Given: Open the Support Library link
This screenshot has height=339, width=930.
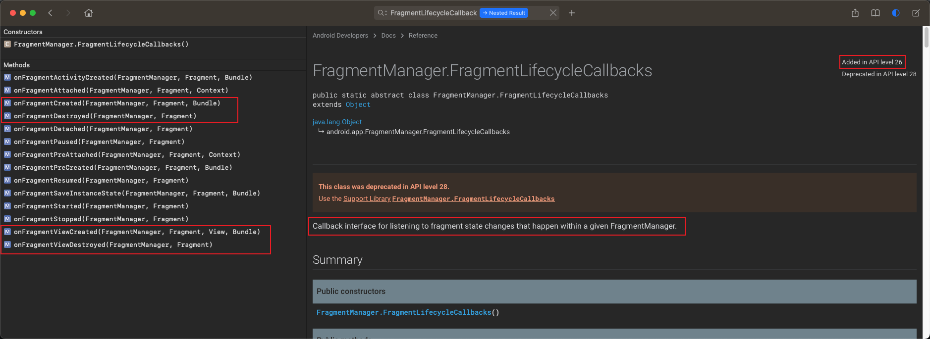Looking at the screenshot, I should [367, 198].
